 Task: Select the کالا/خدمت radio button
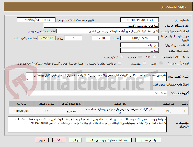(x=122, y=57)
